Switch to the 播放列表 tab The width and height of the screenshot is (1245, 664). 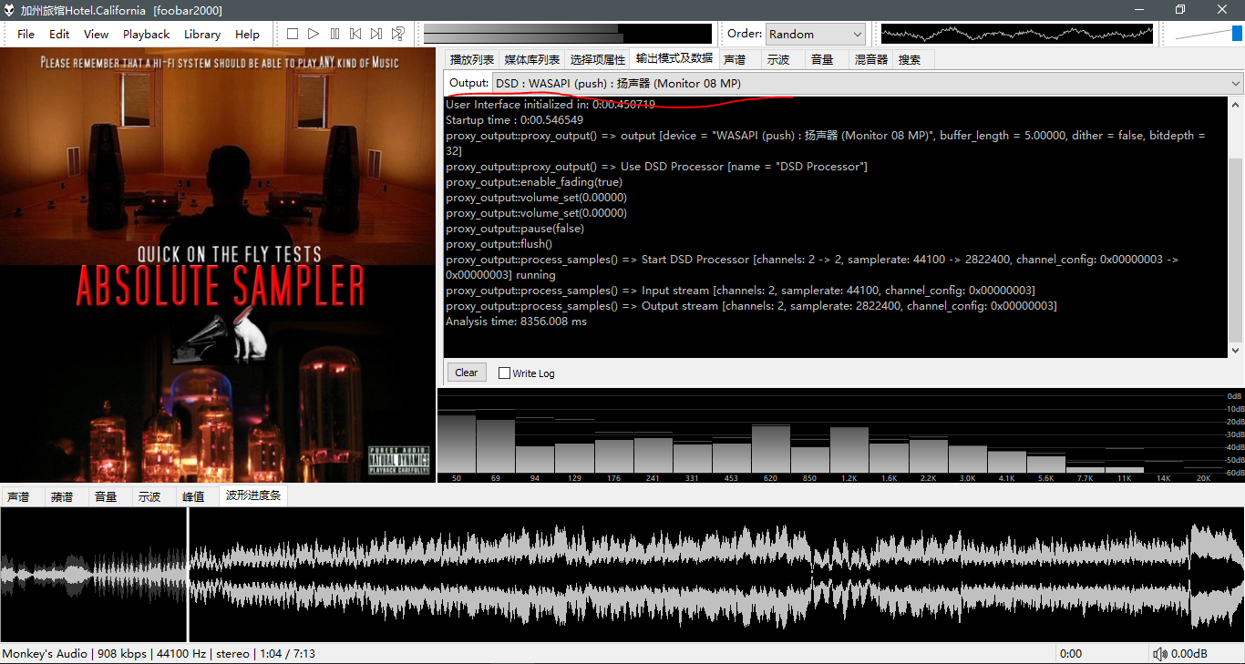click(472, 59)
